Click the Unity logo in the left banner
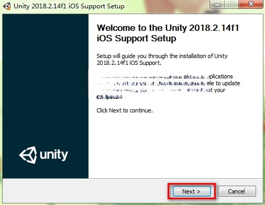265x205 pixels. point(43,155)
